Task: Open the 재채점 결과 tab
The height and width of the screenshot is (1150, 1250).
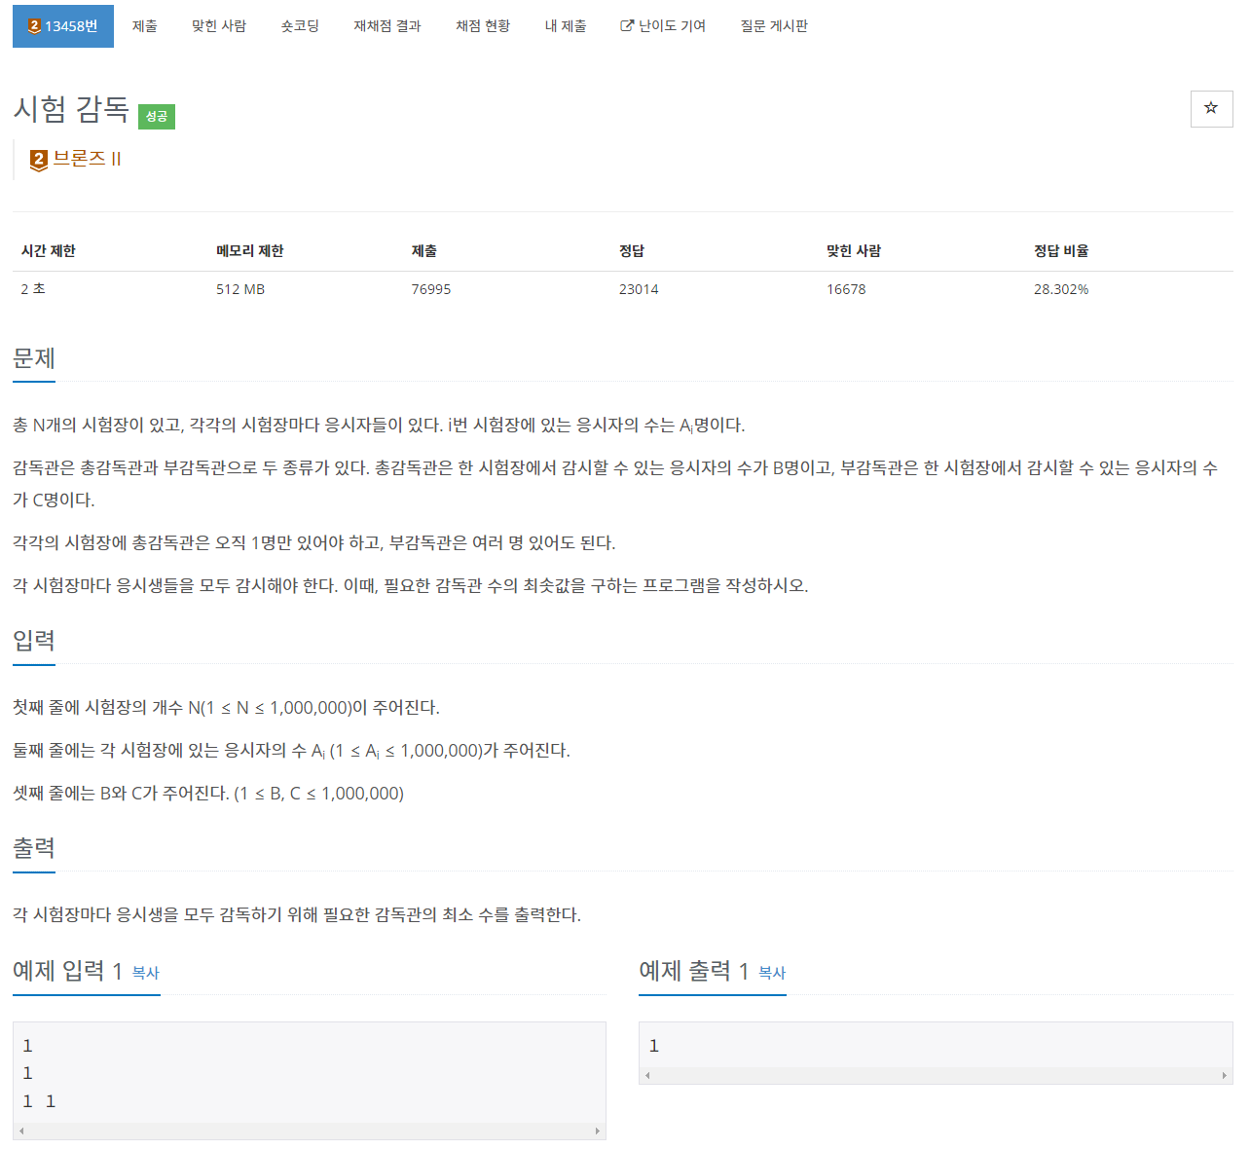Action: point(387,26)
